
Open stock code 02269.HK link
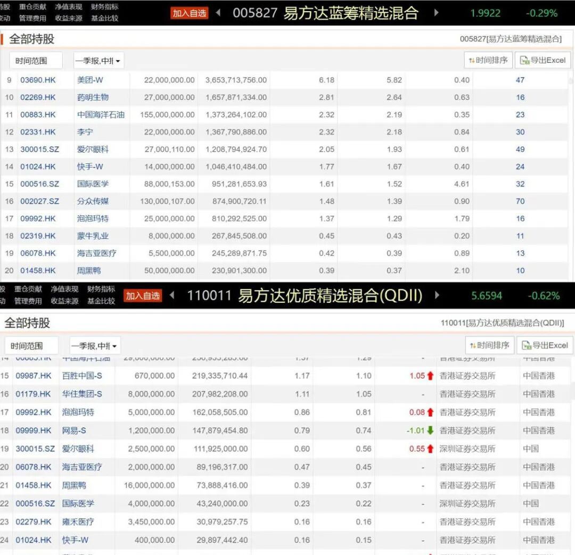click(x=38, y=97)
